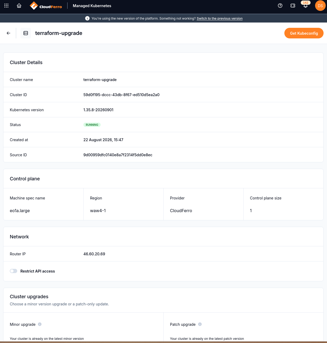Click the machine spec eo1a.large
Image resolution: width=327 pixels, height=343 pixels.
(20, 211)
